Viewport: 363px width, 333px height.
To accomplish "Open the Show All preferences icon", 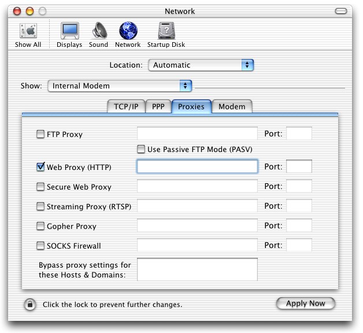I will 28,35.
